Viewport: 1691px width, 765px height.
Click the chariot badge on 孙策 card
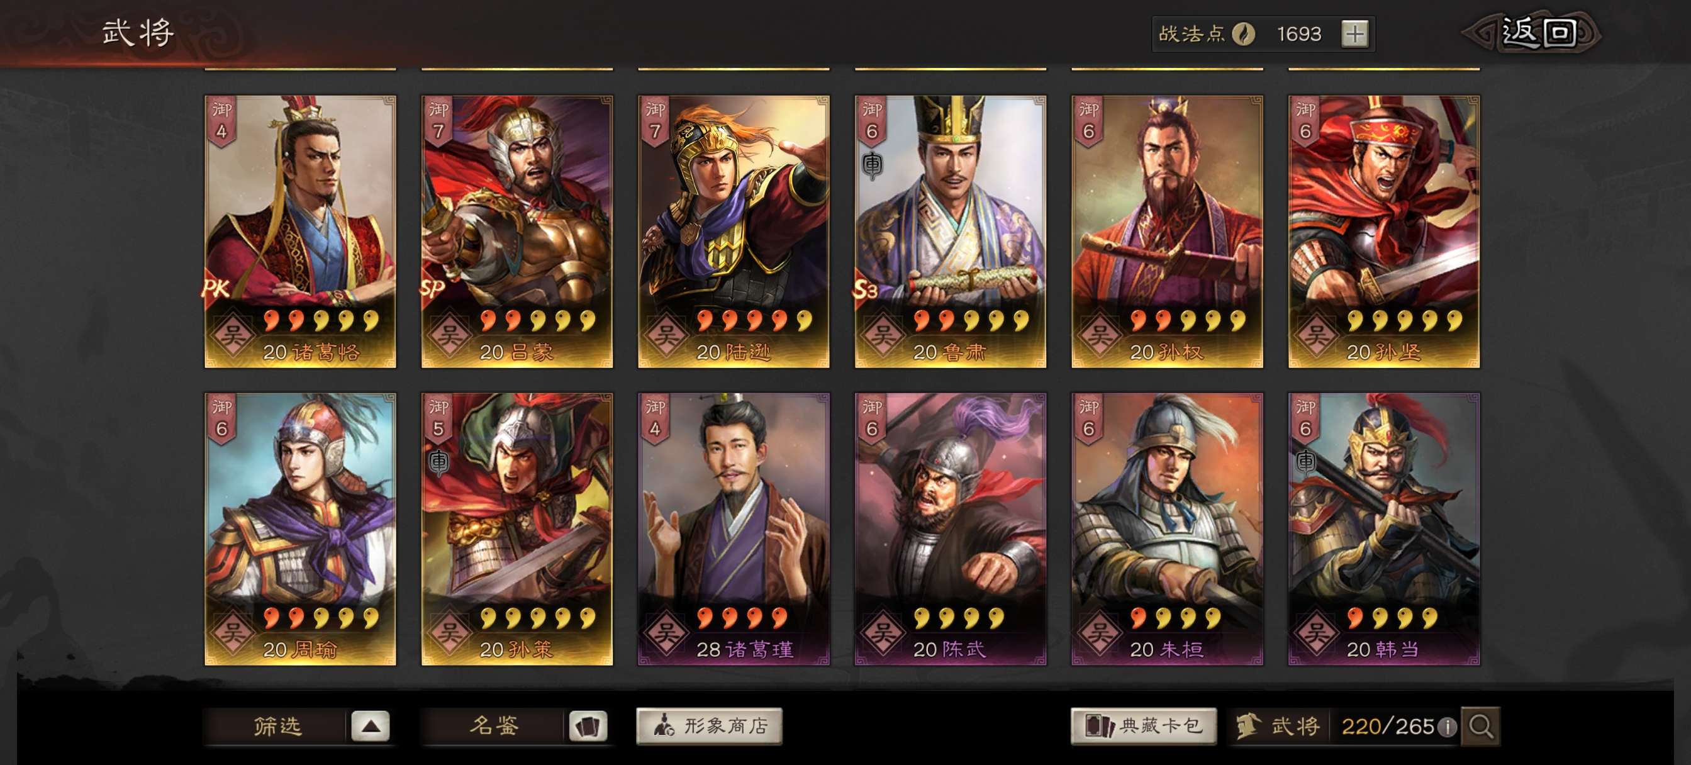(438, 462)
